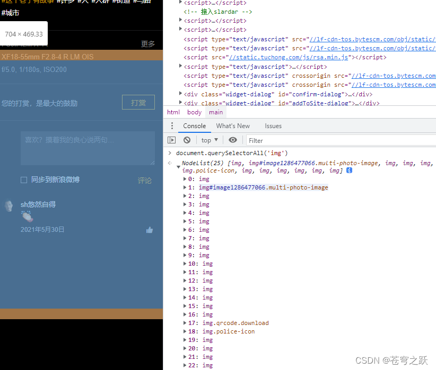
Task: Collapse the NodeList(25) result arrow
Action: tap(178, 167)
